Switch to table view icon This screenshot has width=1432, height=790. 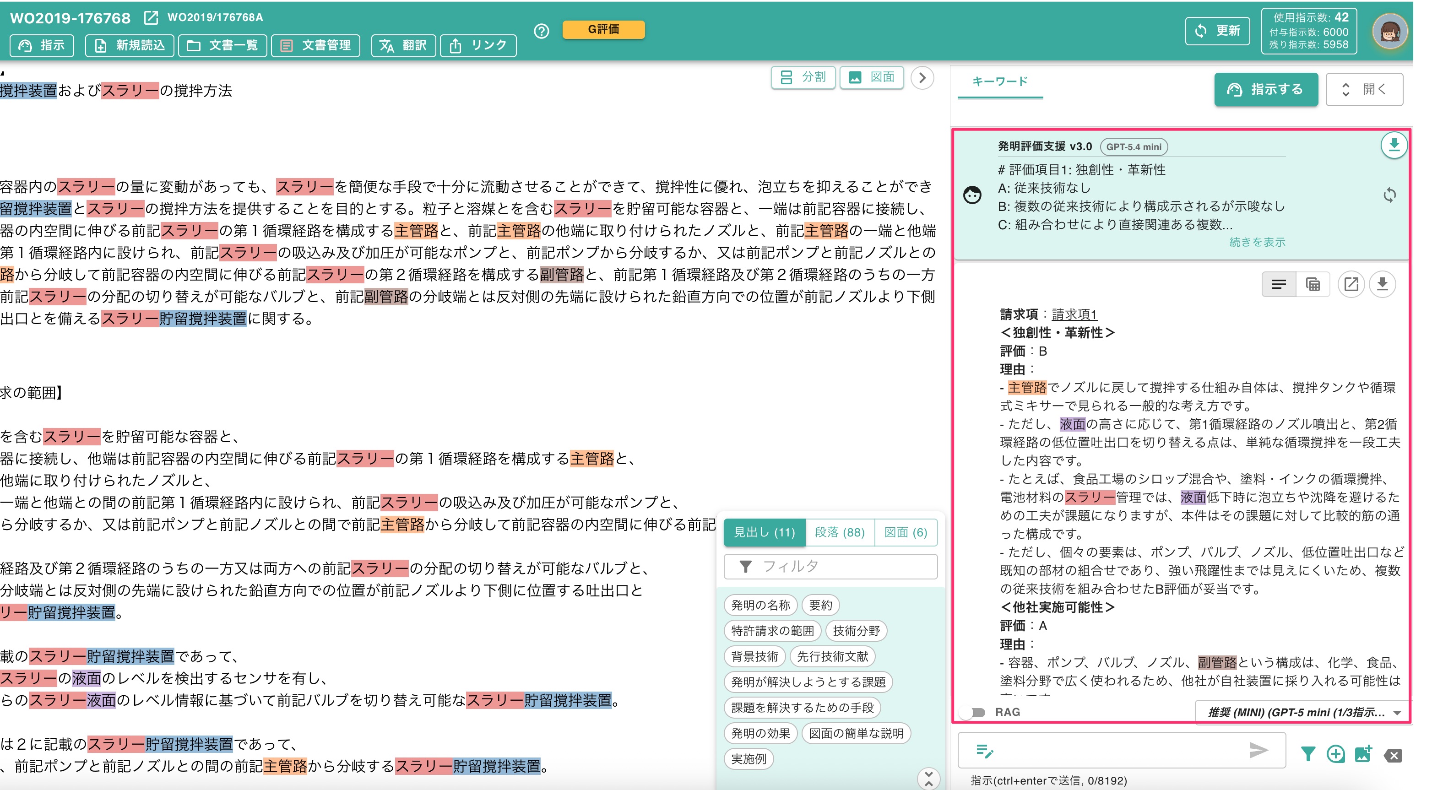point(1313,285)
